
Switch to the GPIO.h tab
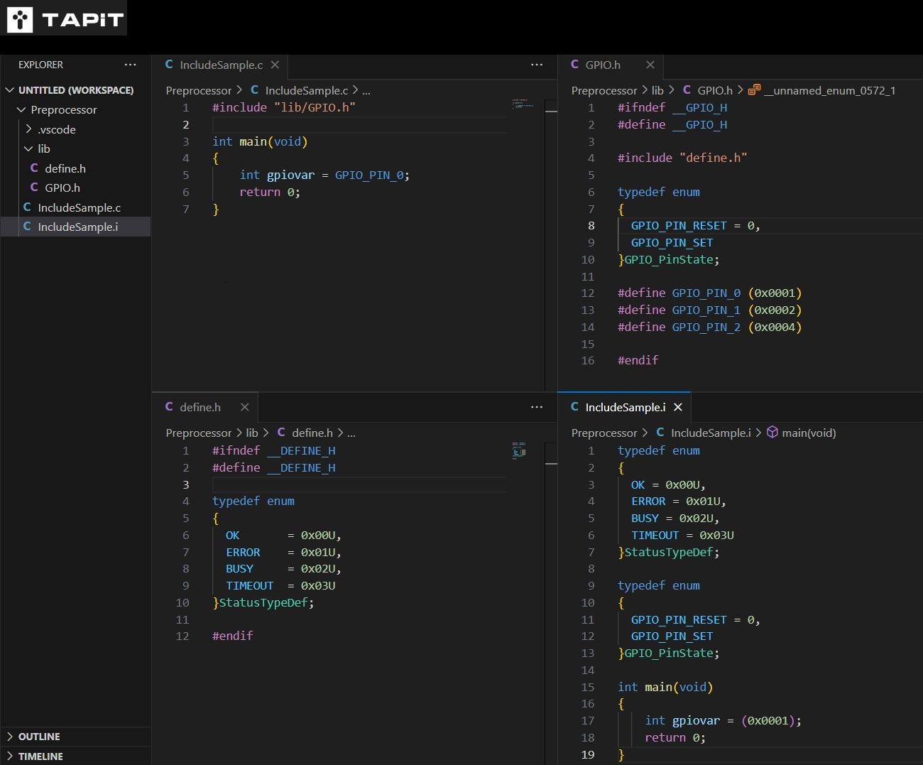coord(601,65)
